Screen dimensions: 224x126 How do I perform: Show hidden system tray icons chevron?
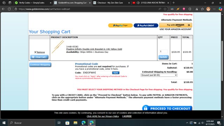click(187, 123)
